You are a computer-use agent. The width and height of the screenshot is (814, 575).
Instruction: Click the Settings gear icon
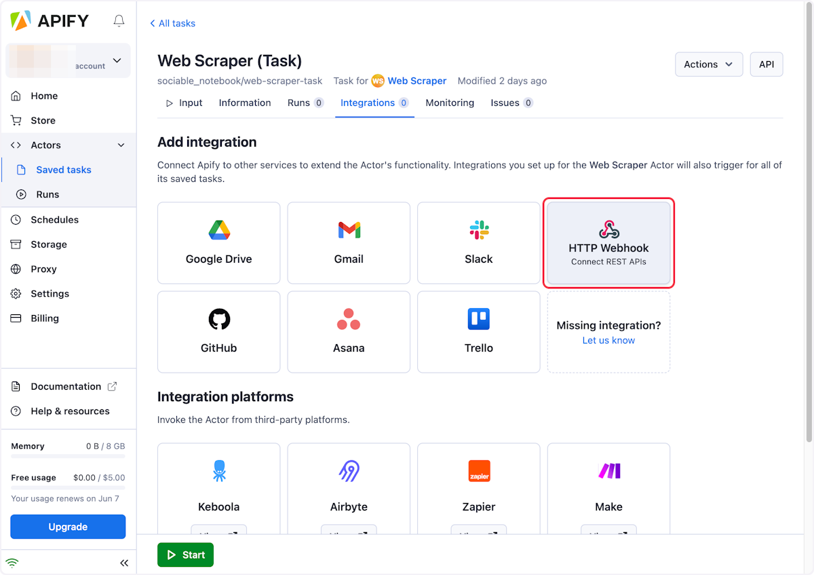[x=16, y=294]
